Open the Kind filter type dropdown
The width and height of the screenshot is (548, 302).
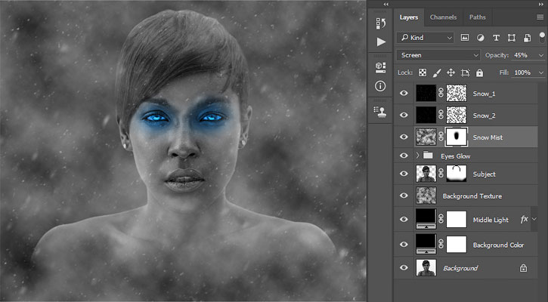coord(425,38)
